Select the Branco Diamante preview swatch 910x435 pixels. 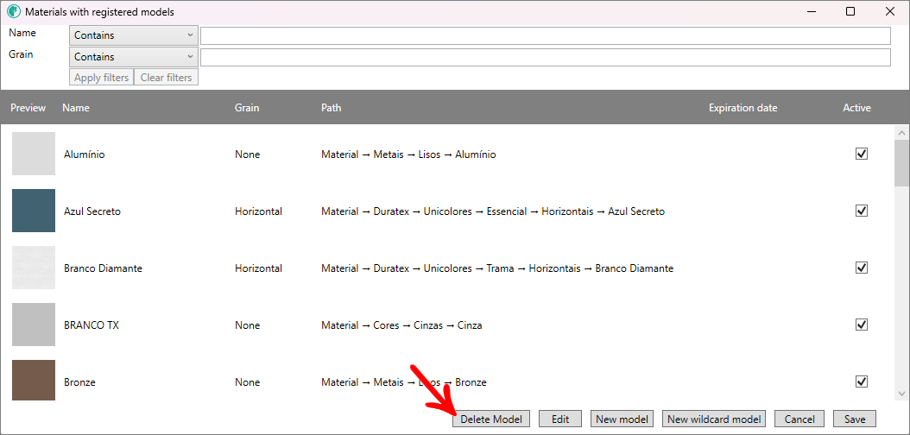click(34, 268)
